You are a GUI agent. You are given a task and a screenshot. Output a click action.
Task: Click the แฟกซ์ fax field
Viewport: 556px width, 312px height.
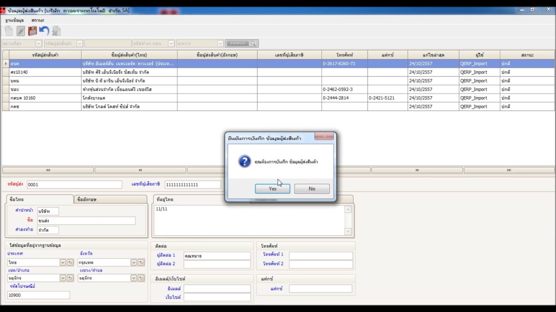point(321,289)
